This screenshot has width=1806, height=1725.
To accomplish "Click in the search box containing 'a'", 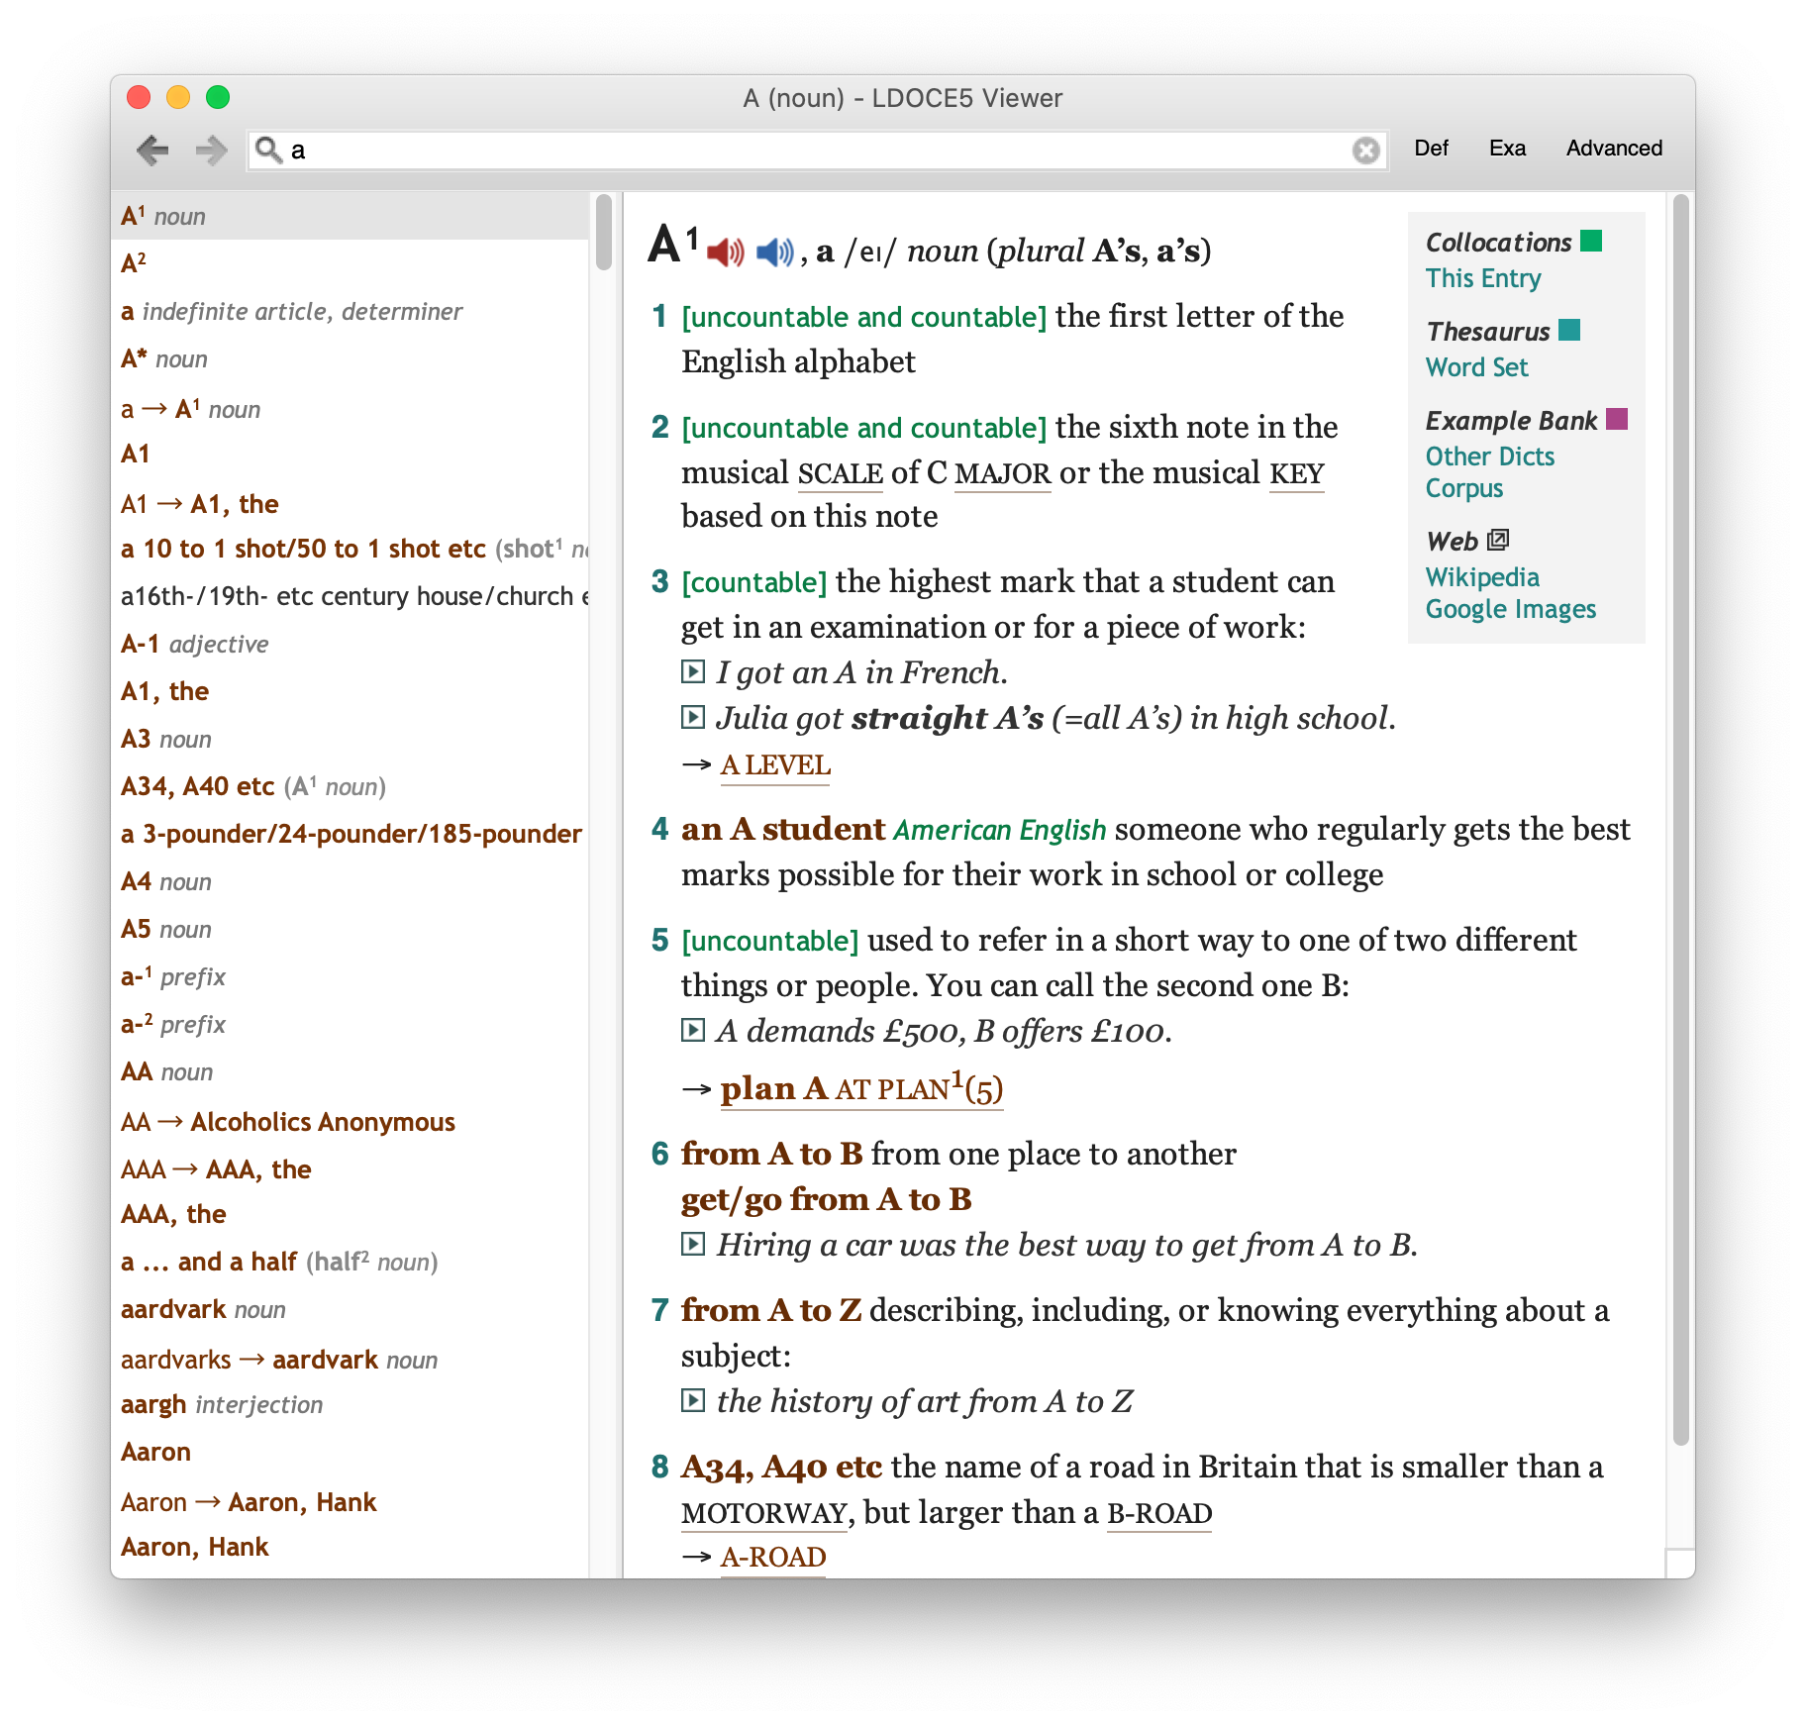I will click(817, 151).
